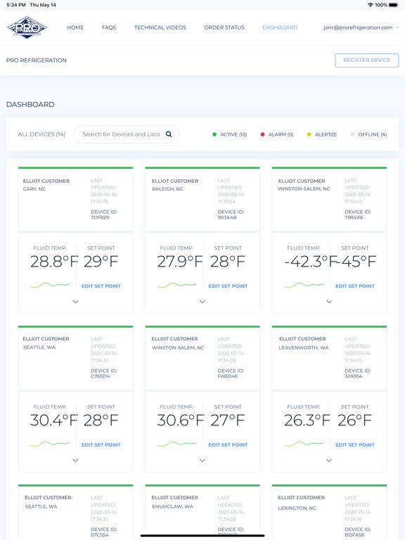This screenshot has width=405, height=540.
Task: Filter by Alarm (0) devices
Action: point(277,134)
